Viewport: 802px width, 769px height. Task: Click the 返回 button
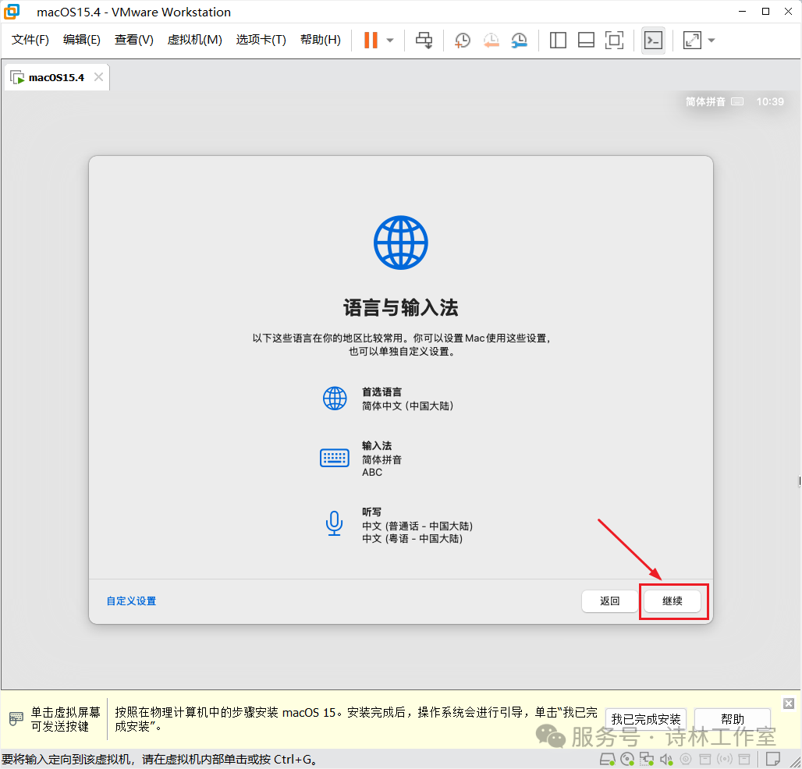point(609,601)
